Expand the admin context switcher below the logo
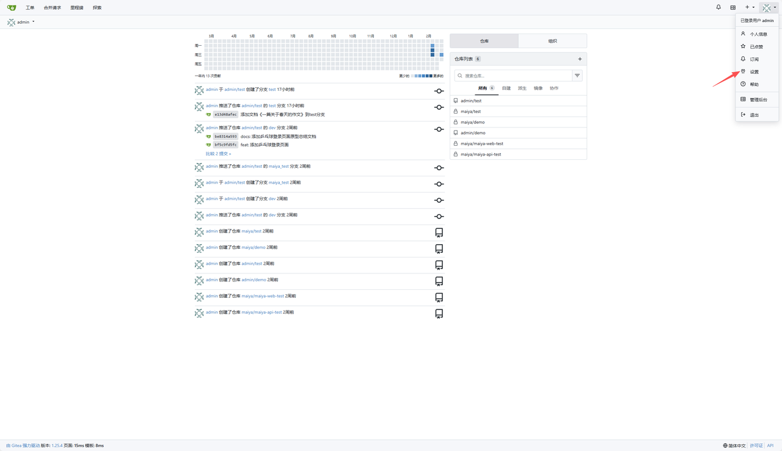 (x=21, y=22)
